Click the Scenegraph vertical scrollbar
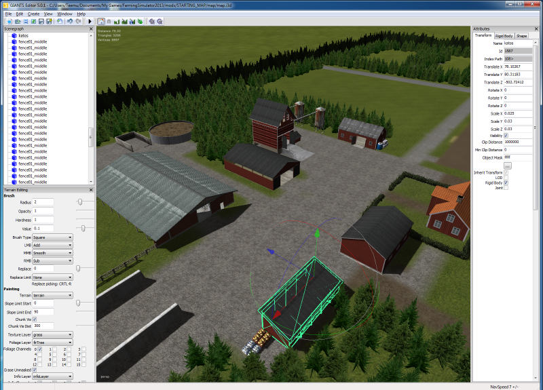The image size is (543, 390). 91,138
